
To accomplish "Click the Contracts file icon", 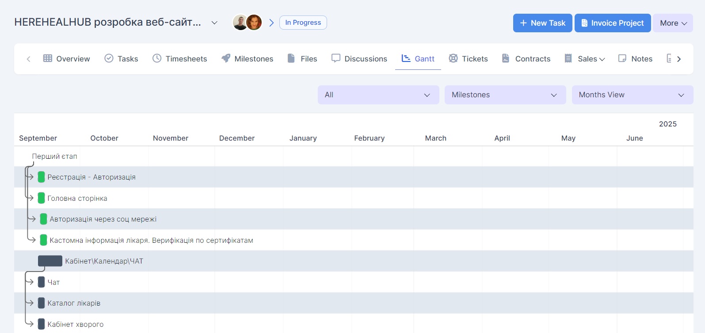I will [x=506, y=58].
